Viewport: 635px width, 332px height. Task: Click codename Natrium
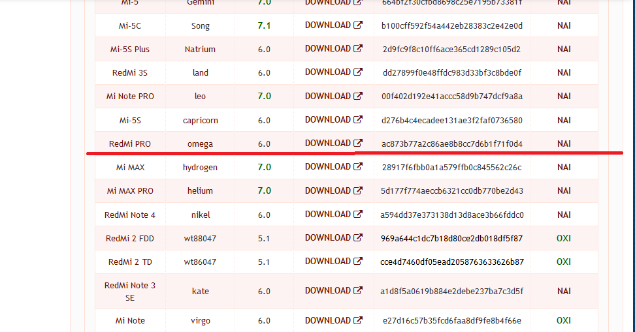[200, 50]
